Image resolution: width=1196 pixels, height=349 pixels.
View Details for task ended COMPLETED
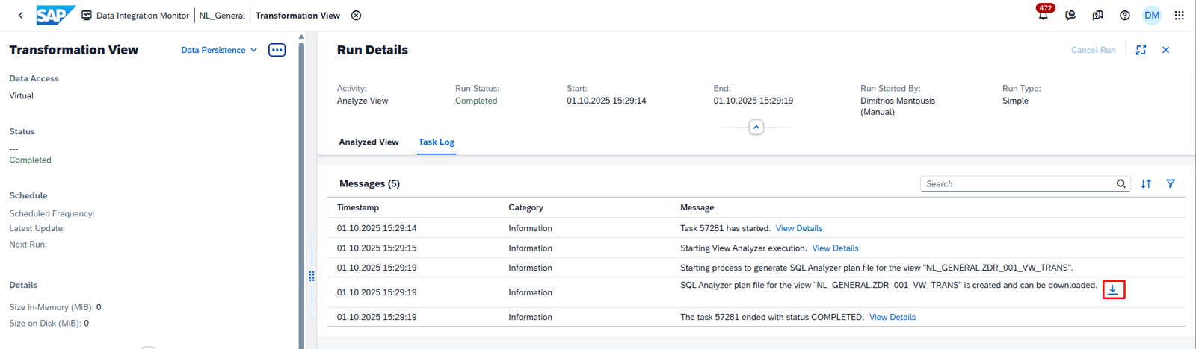892,317
